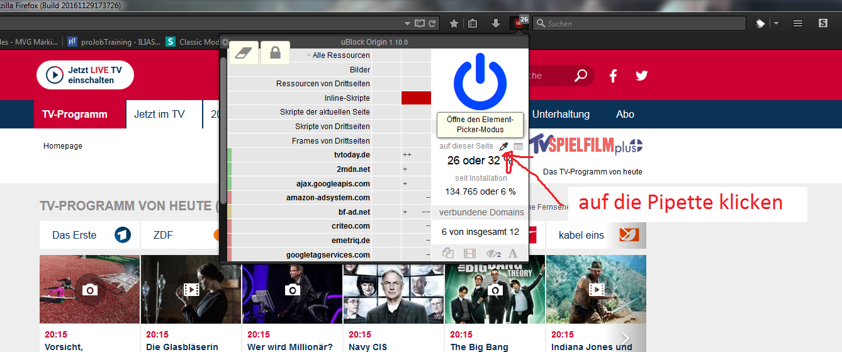
Task: Click the '6 von insgesamt 12' count
Action: click(x=480, y=232)
